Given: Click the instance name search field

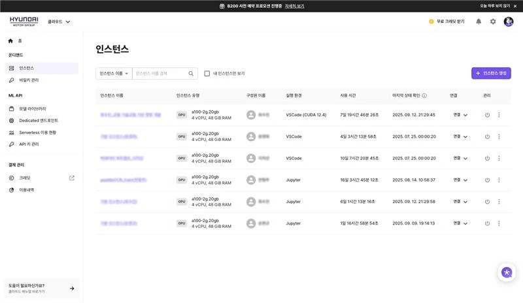Looking at the screenshot, I should [160, 74].
